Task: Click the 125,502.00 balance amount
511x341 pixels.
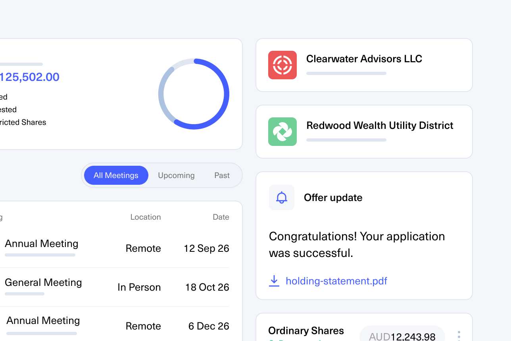Action: (x=30, y=77)
